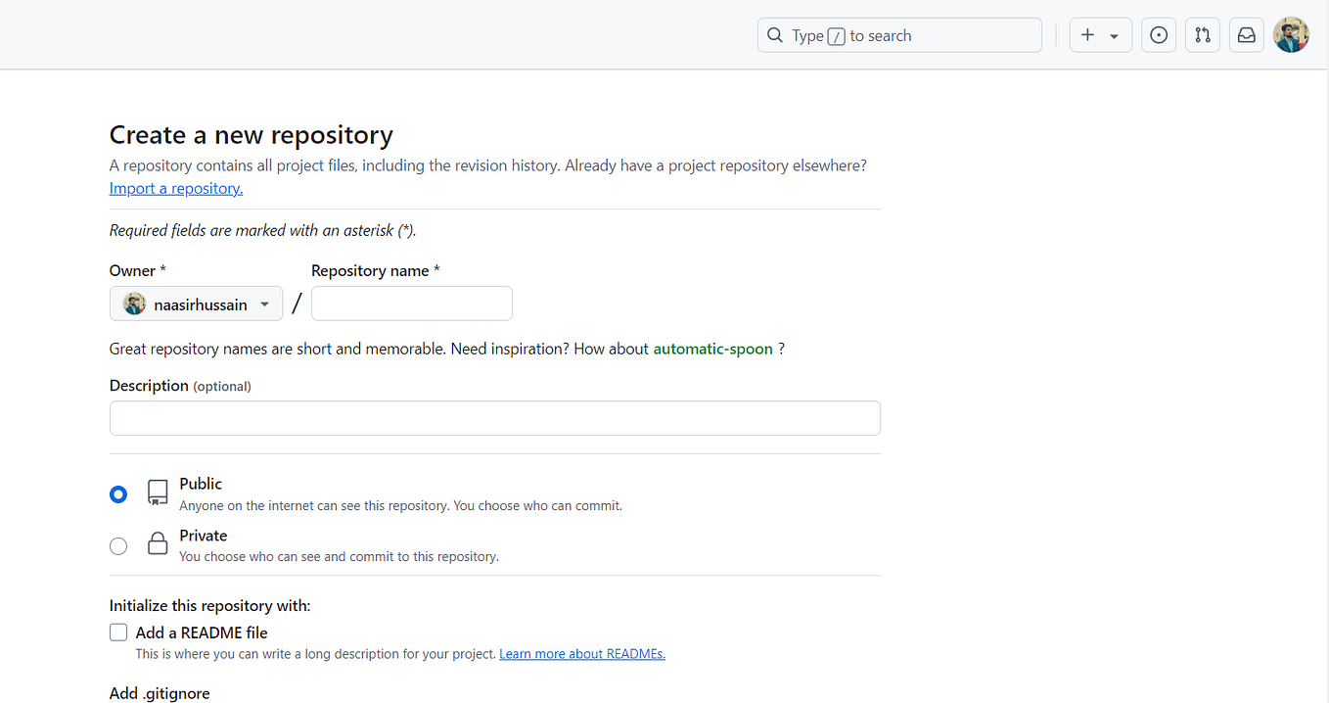1329x703 pixels.
Task: Enable the Add a README file checkbox
Action: point(118,632)
